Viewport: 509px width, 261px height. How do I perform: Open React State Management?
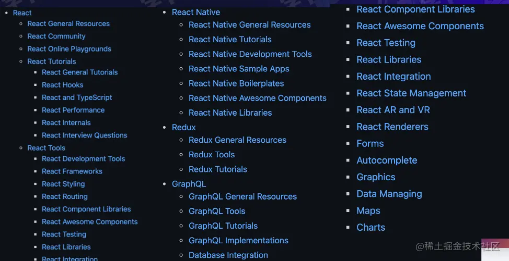(411, 93)
